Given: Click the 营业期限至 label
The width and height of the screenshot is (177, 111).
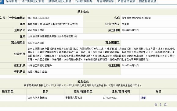Looking at the screenshot, I should click(x=112, y=43).
